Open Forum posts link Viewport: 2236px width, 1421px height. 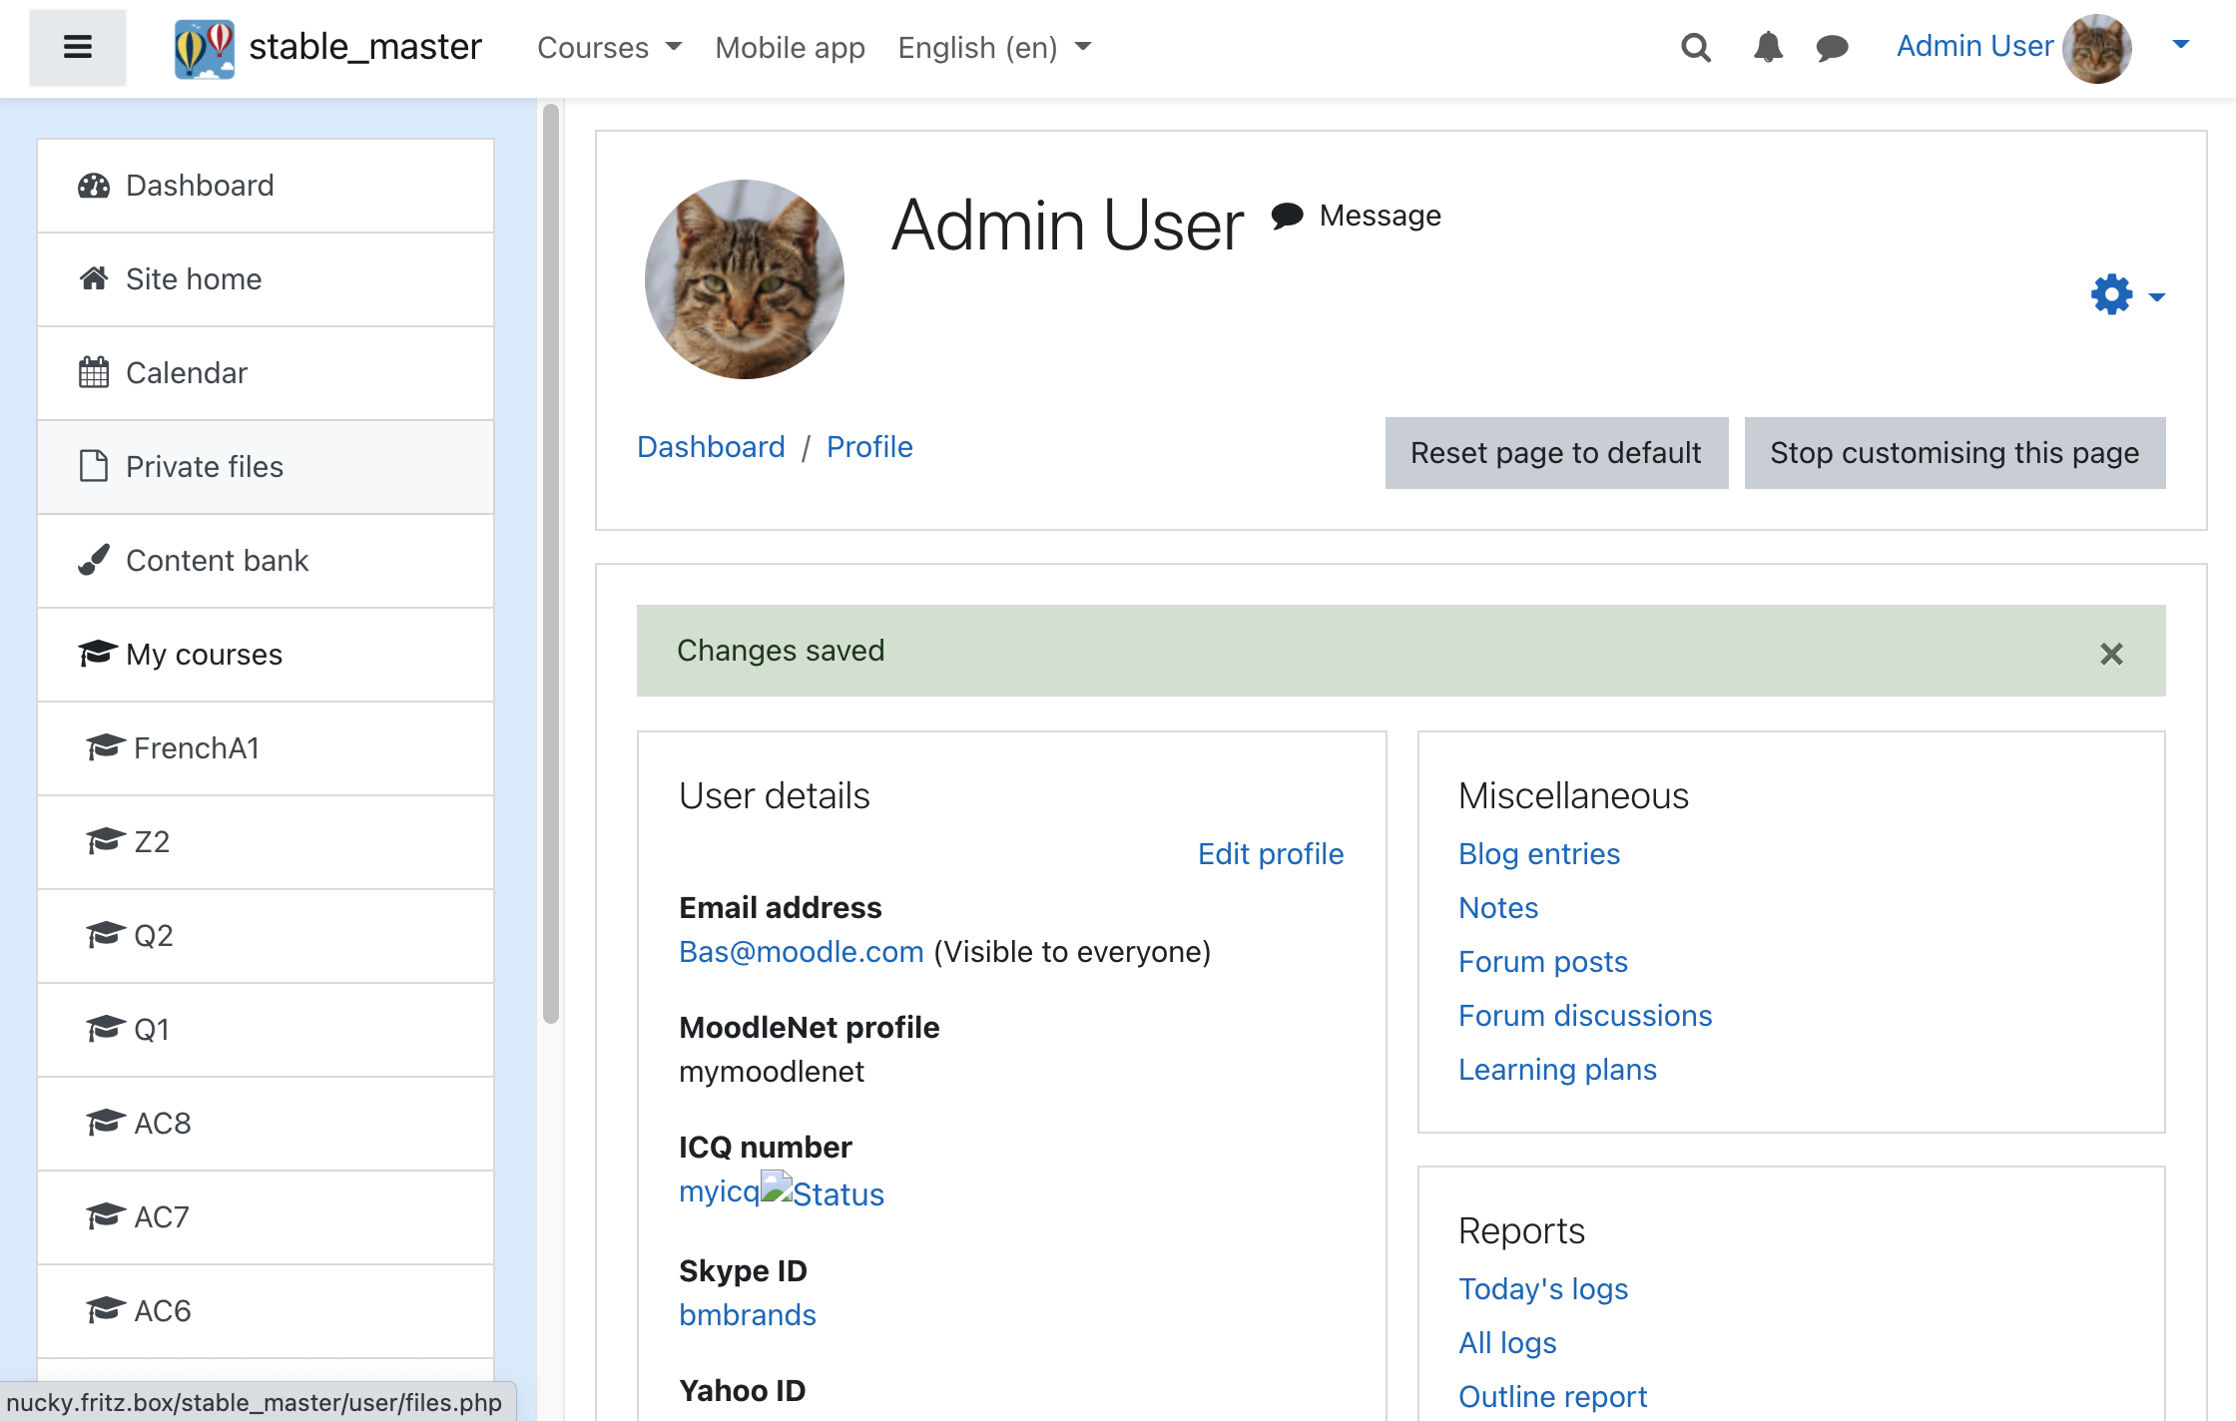[x=1543, y=962]
